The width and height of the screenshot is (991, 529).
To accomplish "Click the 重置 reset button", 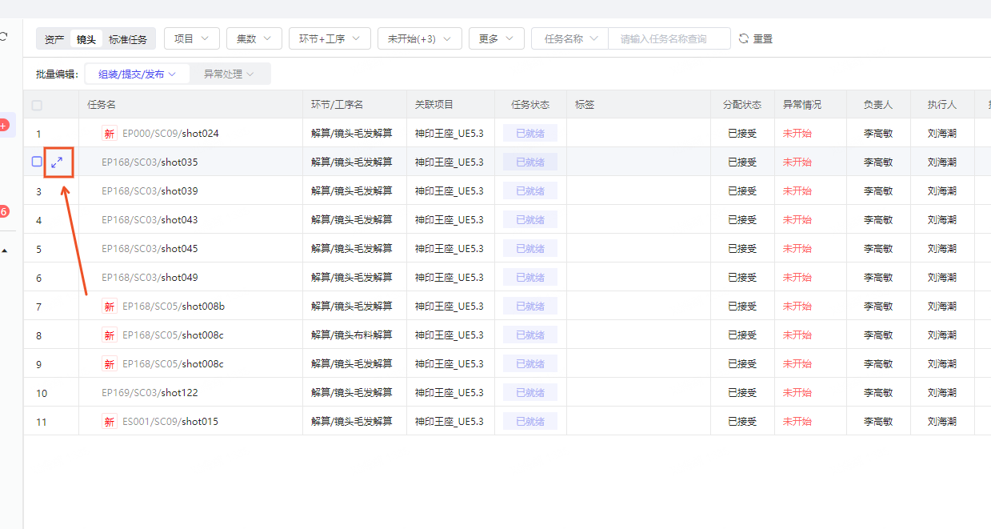I will [x=762, y=38].
